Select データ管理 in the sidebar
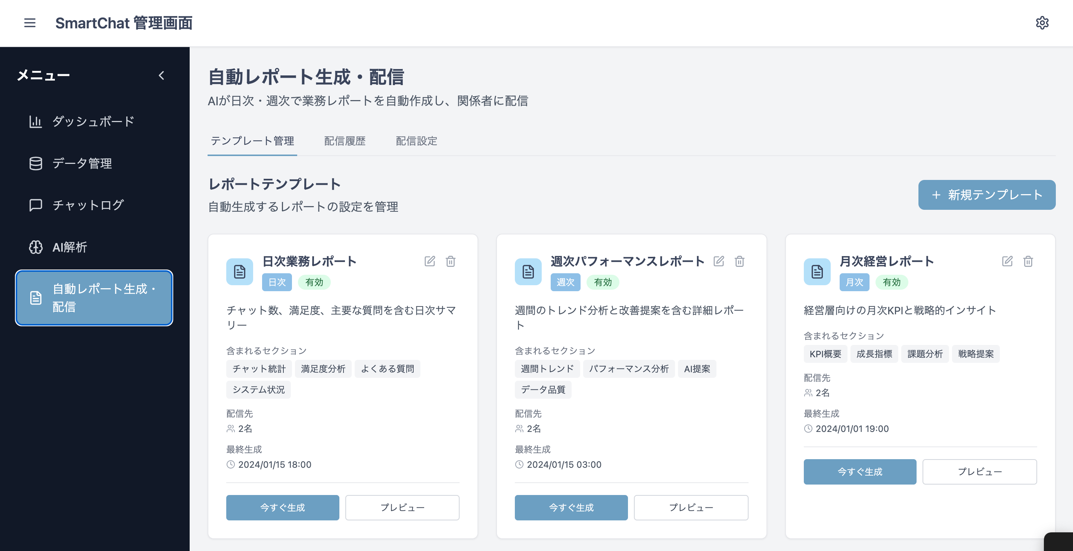 coord(82,163)
